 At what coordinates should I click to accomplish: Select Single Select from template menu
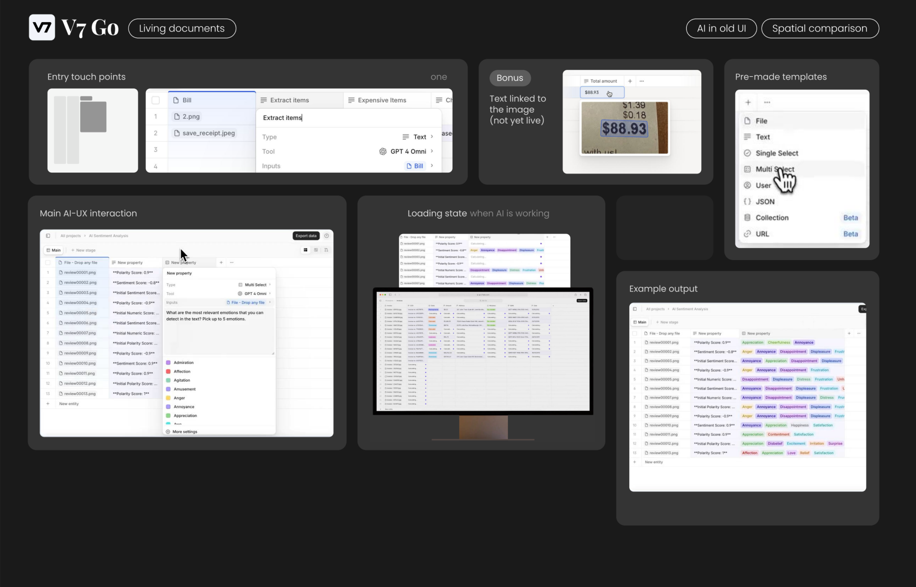776,153
